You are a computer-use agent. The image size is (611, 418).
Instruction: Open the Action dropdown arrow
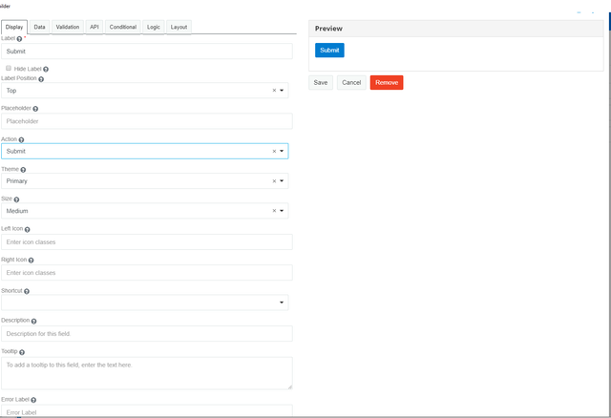click(x=282, y=151)
